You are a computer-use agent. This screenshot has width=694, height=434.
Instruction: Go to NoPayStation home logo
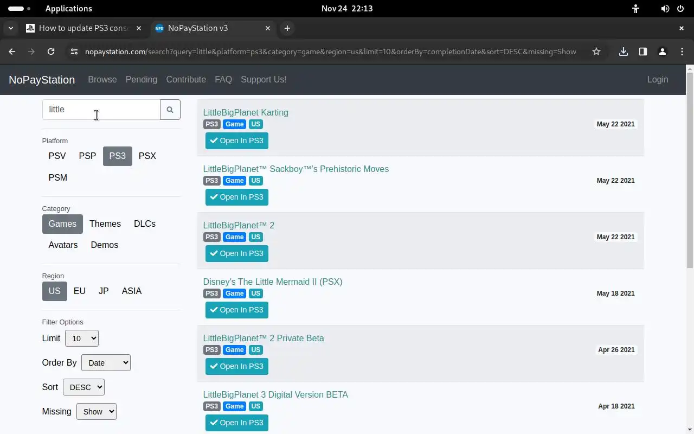click(x=42, y=80)
